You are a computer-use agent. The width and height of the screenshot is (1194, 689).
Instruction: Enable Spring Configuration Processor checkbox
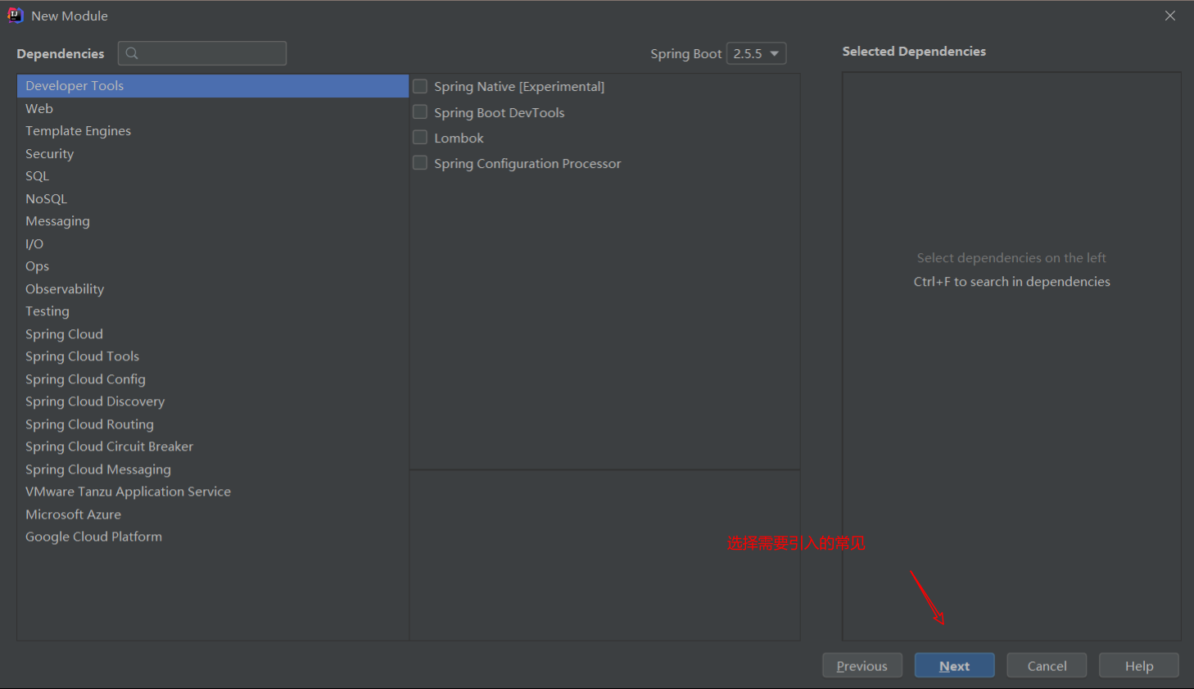(420, 163)
